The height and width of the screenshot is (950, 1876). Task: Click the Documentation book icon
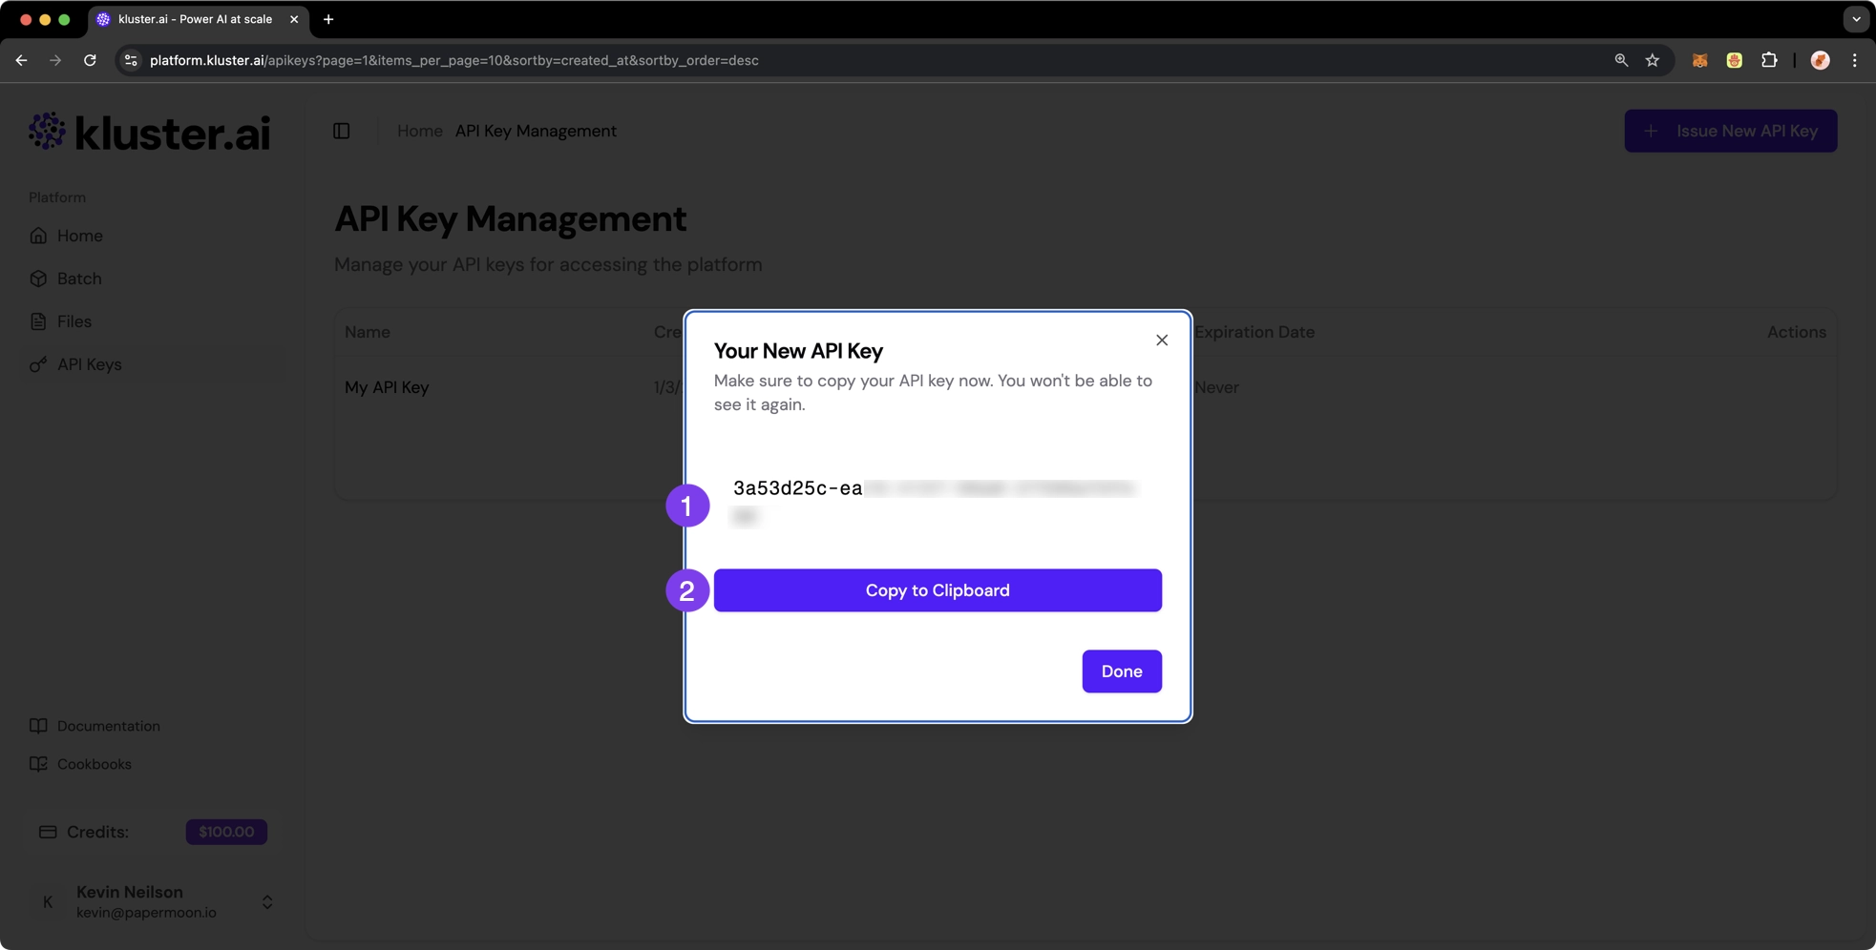[x=38, y=726]
